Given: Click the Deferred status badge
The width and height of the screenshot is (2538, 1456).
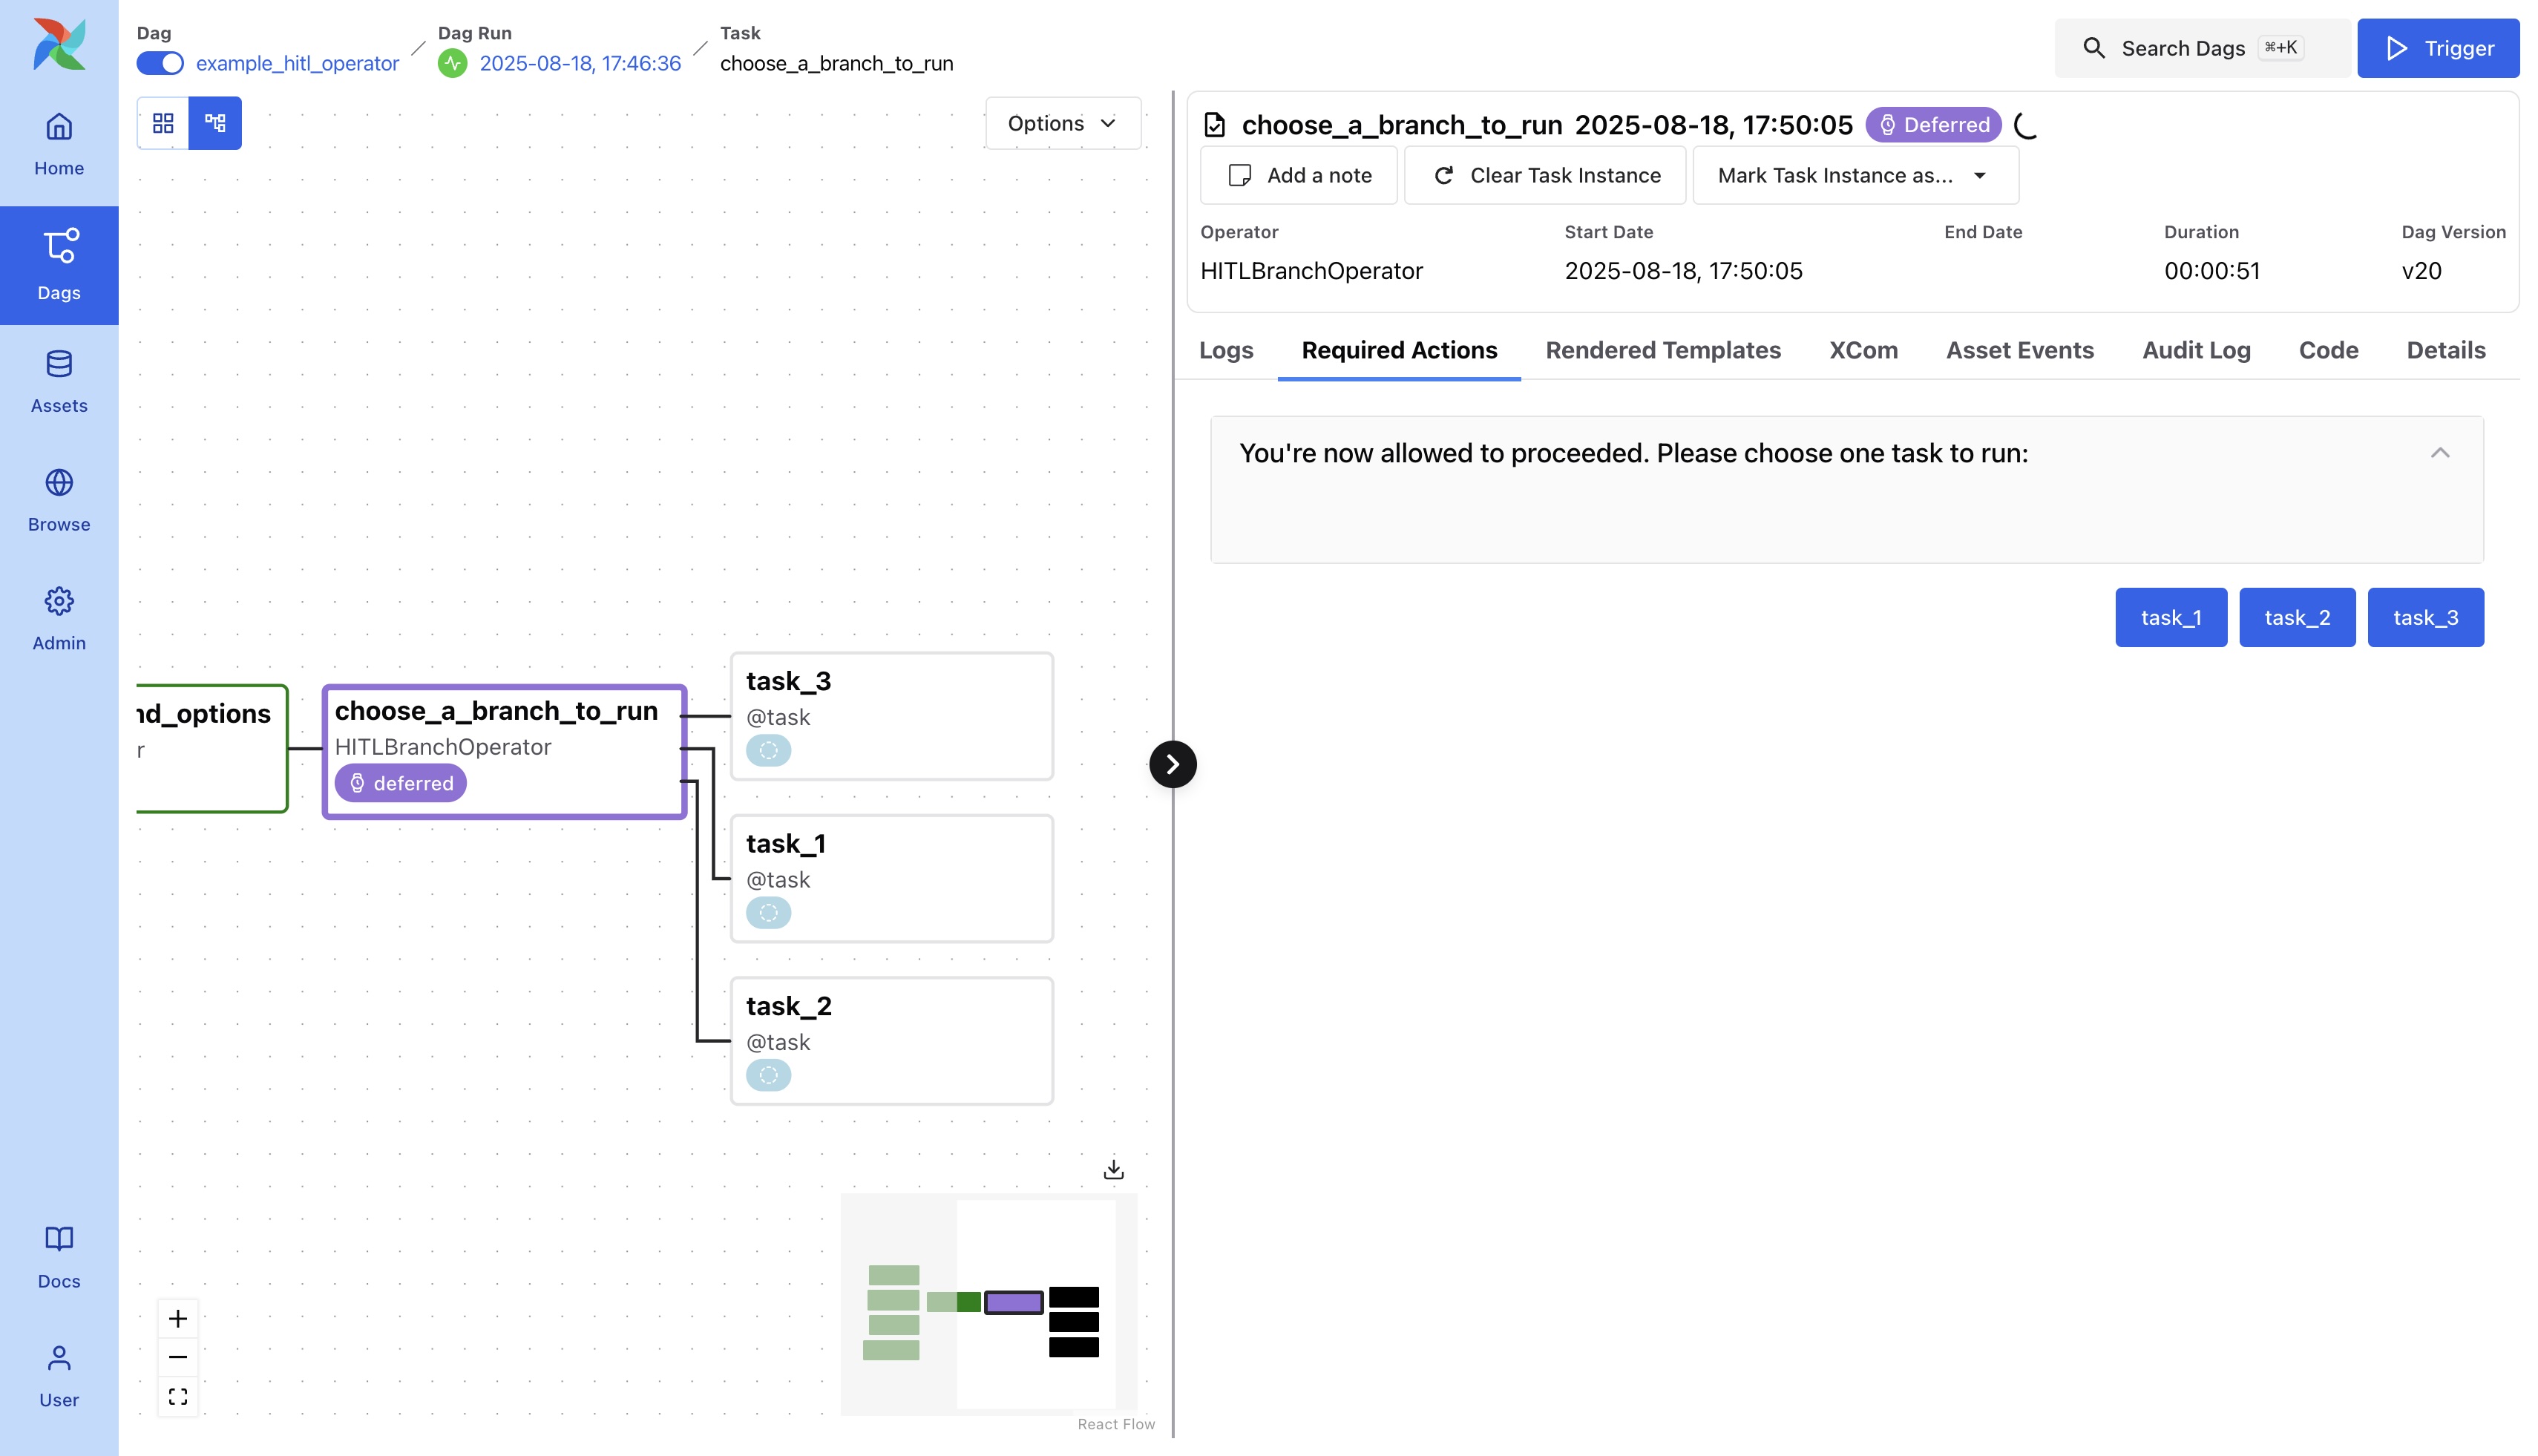Looking at the screenshot, I should (1933, 125).
